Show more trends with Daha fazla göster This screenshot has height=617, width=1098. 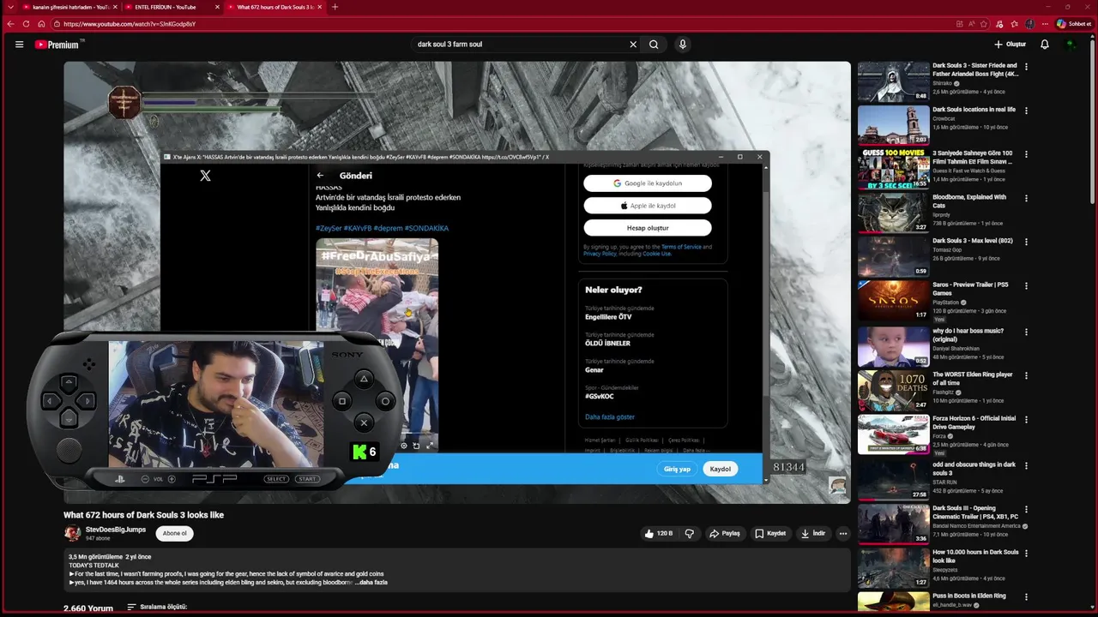click(x=610, y=417)
